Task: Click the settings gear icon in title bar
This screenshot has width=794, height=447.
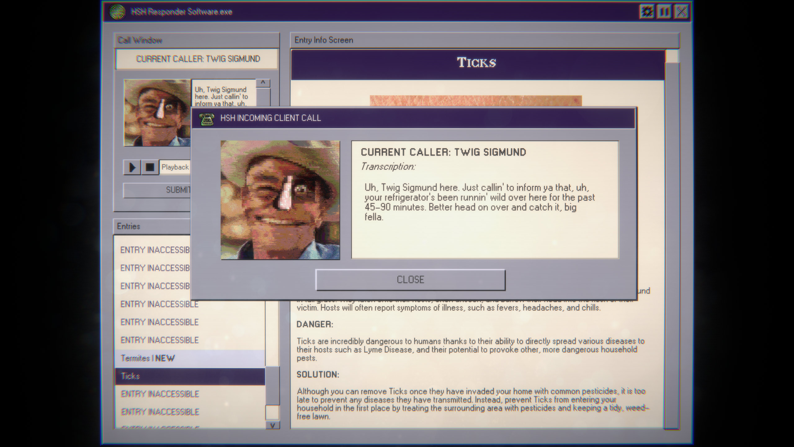Action: 647,12
